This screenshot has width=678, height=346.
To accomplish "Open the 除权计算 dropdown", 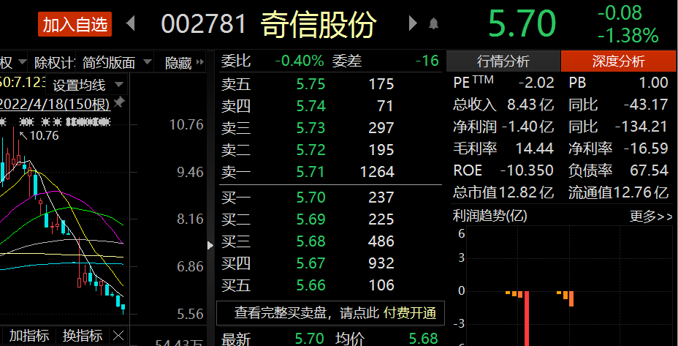I will 55,63.
